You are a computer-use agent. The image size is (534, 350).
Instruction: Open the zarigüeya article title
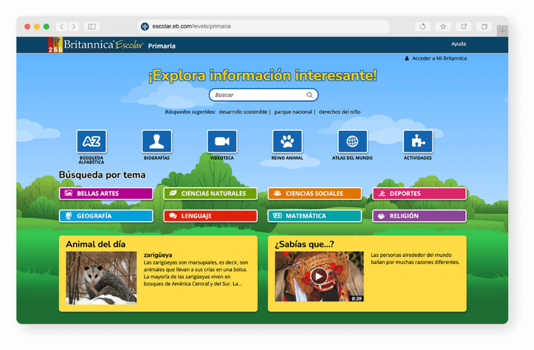tap(158, 255)
